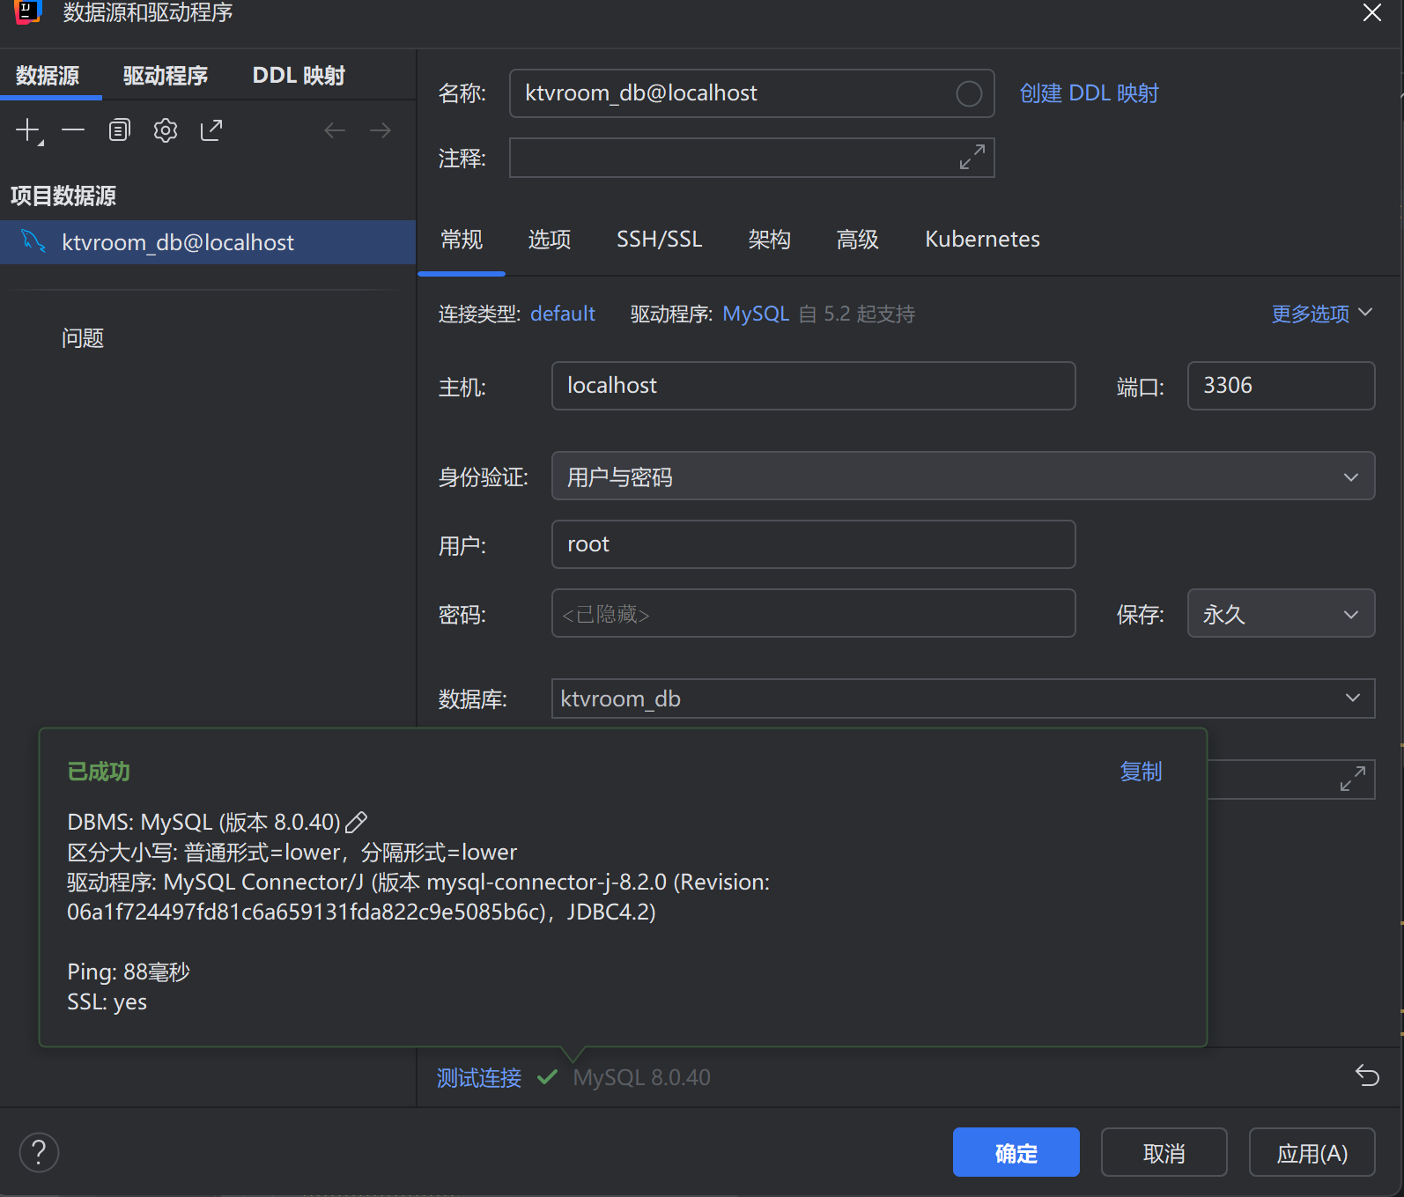1404x1197 pixels.
Task: Switch to the 数据源 tab
Action: pyautogui.click(x=48, y=76)
